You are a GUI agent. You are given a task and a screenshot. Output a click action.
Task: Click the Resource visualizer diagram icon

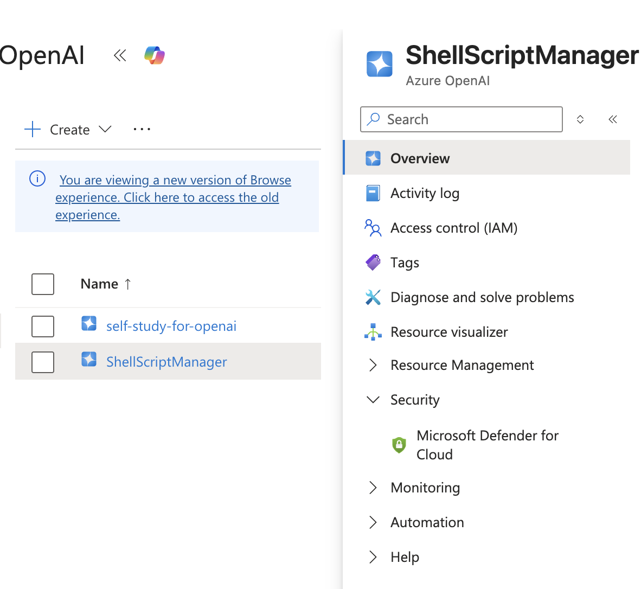click(373, 332)
